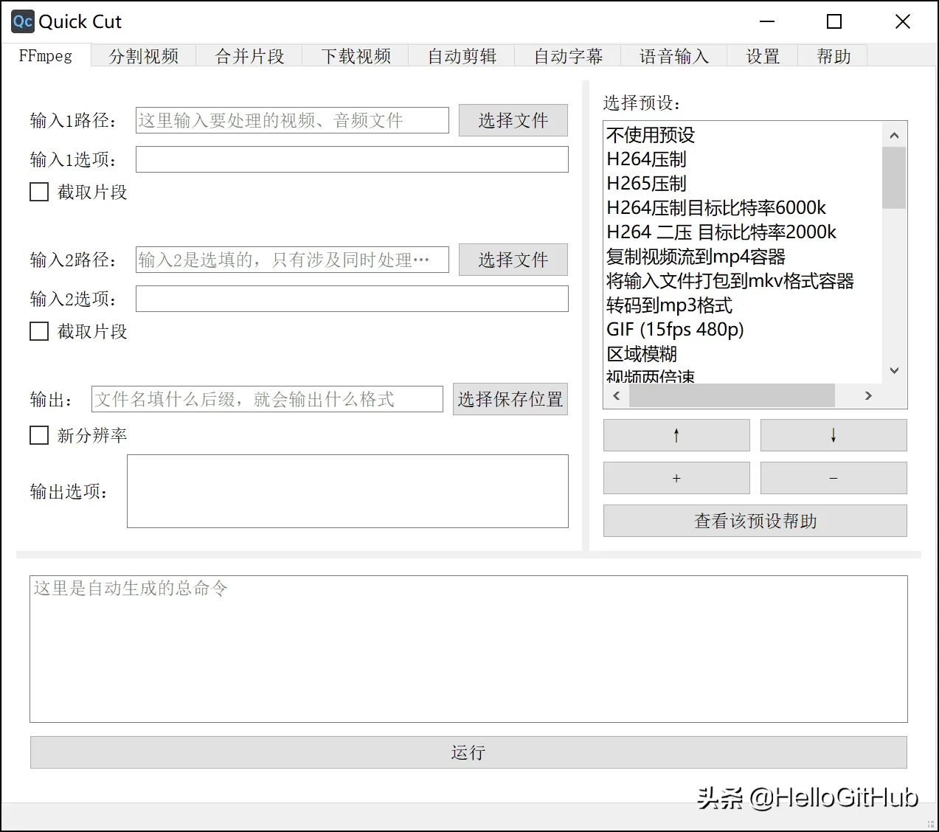Select preset 将输入文件打包到mkv格式容器

pyautogui.click(x=743, y=281)
